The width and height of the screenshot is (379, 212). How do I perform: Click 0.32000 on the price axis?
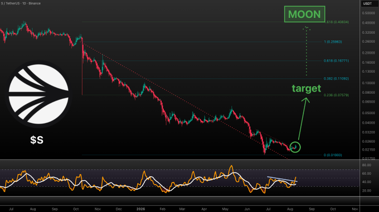(368, 32)
